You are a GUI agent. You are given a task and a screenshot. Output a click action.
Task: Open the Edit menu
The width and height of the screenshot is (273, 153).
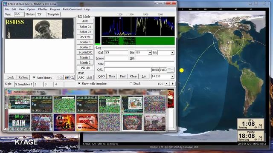tap(14, 9)
